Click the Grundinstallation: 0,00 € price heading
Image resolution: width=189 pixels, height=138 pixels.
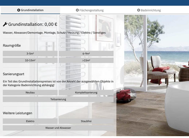tap(33, 24)
